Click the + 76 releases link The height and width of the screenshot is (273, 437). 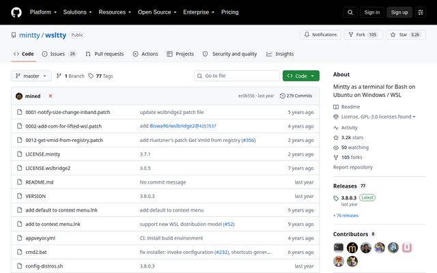tap(346, 216)
